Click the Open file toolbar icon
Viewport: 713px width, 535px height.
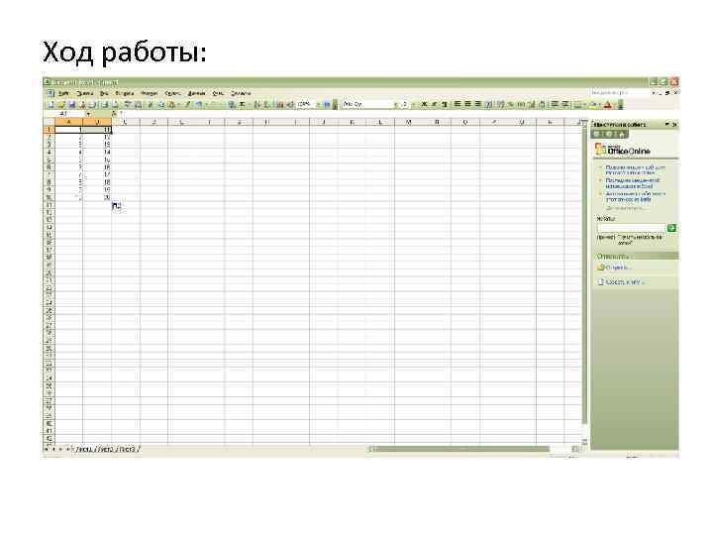[61, 104]
